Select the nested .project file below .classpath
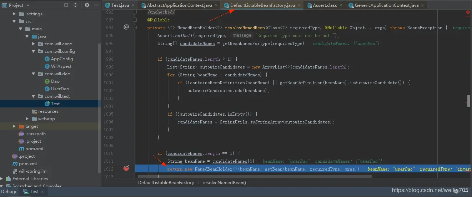Image resolution: width=472 pixels, height=197 pixels. [33, 141]
